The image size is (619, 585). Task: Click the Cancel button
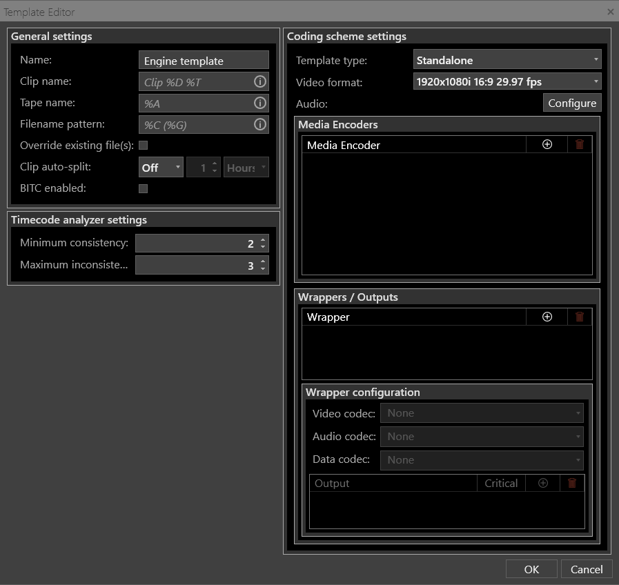587,569
